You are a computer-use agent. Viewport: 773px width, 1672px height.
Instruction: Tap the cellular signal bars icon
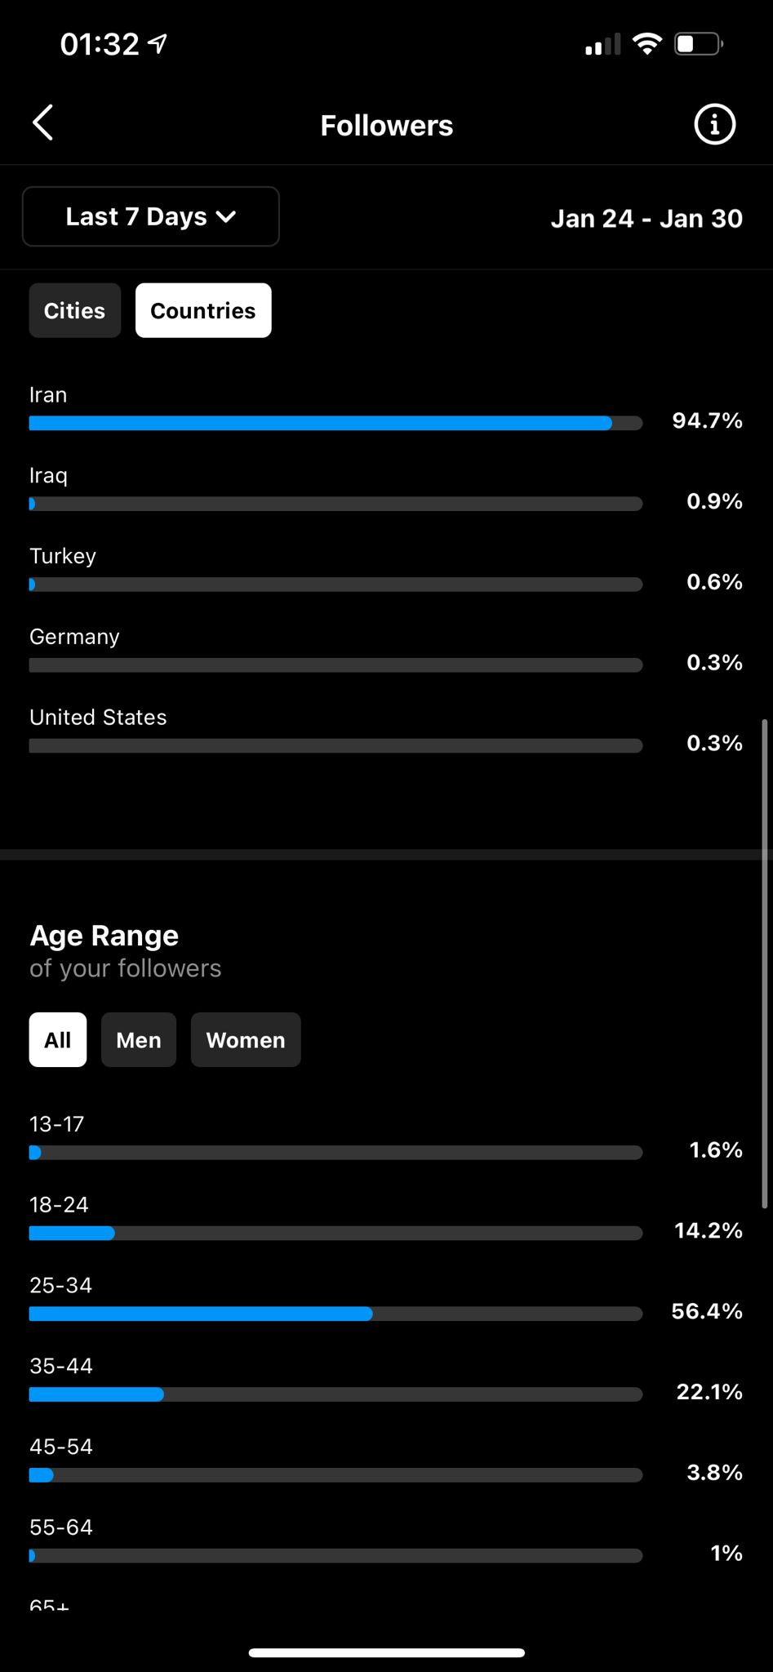coord(602,45)
